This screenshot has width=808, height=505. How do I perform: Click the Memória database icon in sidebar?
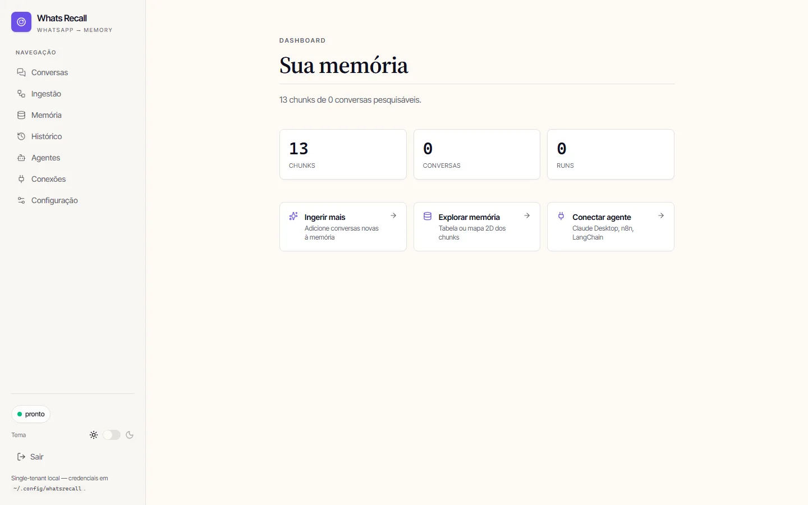(x=21, y=115)
